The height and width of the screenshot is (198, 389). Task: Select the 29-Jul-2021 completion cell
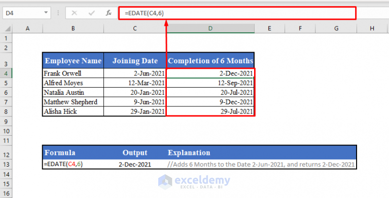point(210,111)
